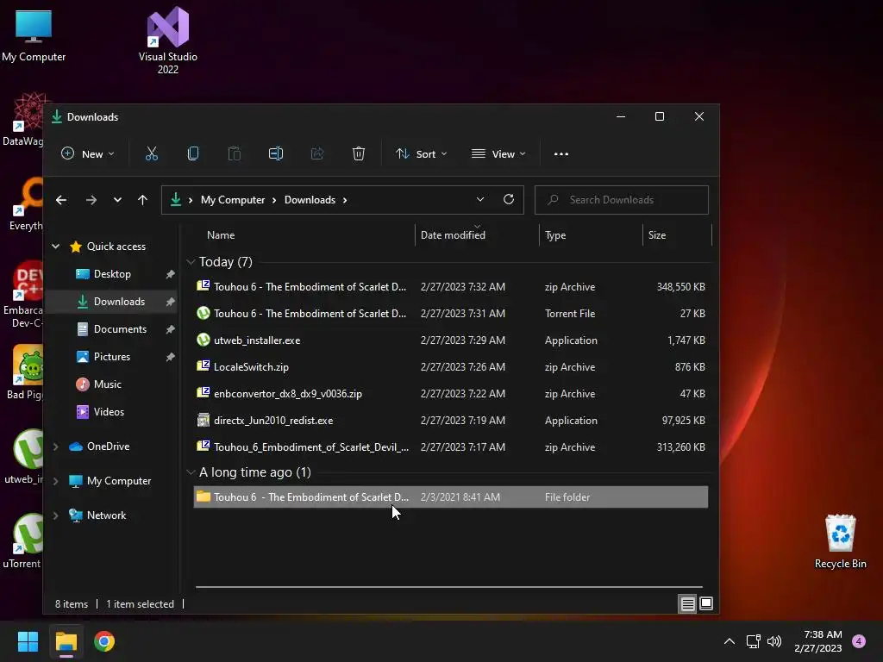Open the Windows Start menu
883x662 pixels.
tap(28, 641)
